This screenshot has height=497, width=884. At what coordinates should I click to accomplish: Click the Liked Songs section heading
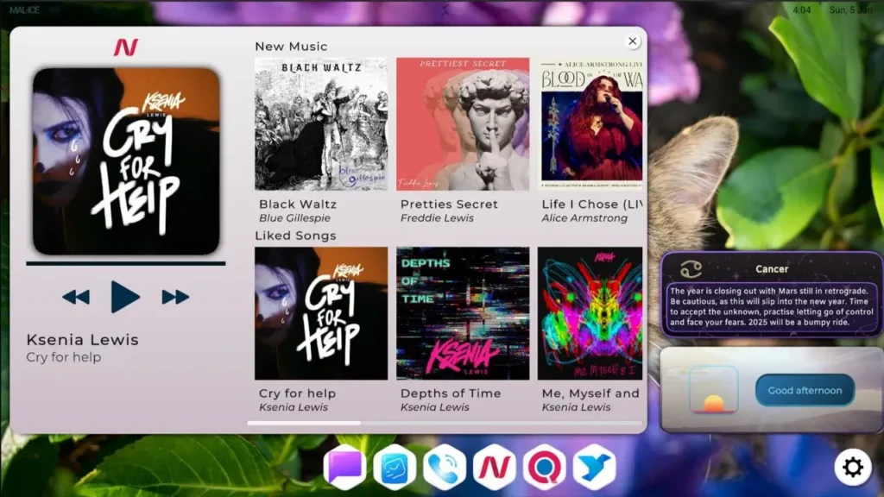pyautogui.click(x=295, y=236)
